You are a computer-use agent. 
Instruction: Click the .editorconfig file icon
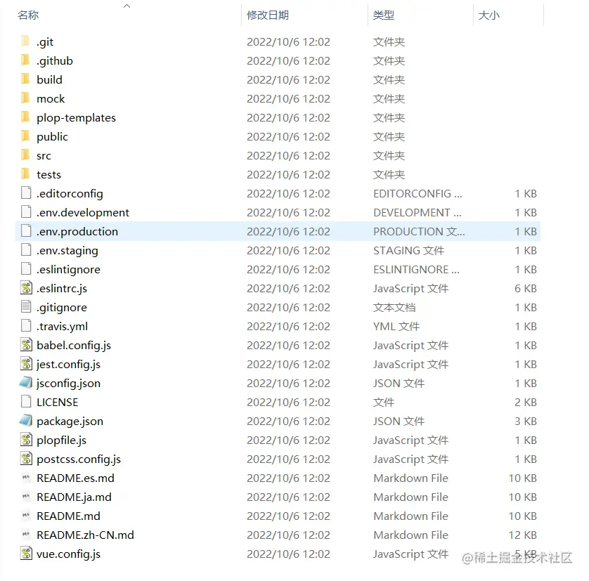[x=26, y=192]
